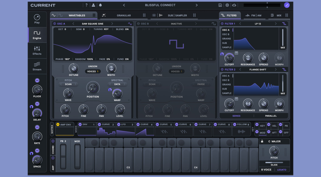Click the AMP ENV yellow link icon

pos(58,124)
